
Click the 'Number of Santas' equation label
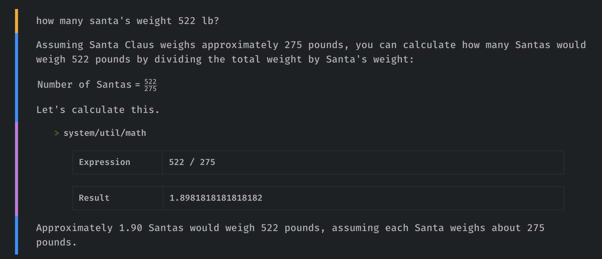pos(84,85)
